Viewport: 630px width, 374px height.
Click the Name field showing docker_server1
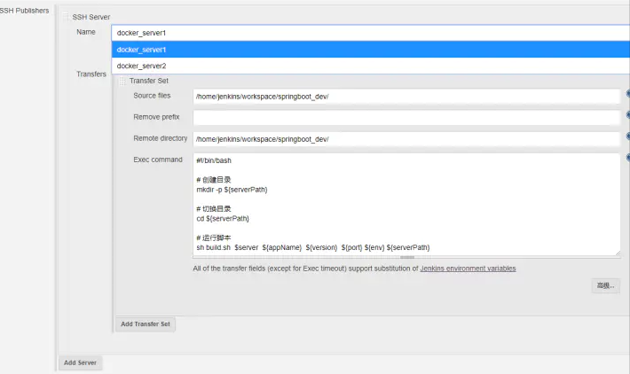(x=370, y=33)
